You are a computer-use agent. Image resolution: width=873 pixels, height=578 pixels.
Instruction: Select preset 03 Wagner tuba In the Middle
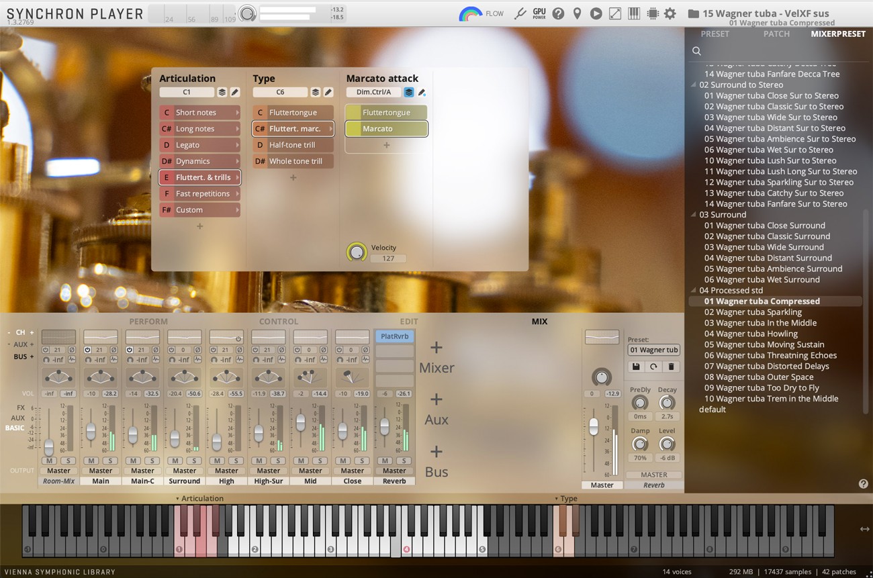(x=760, y=323)
